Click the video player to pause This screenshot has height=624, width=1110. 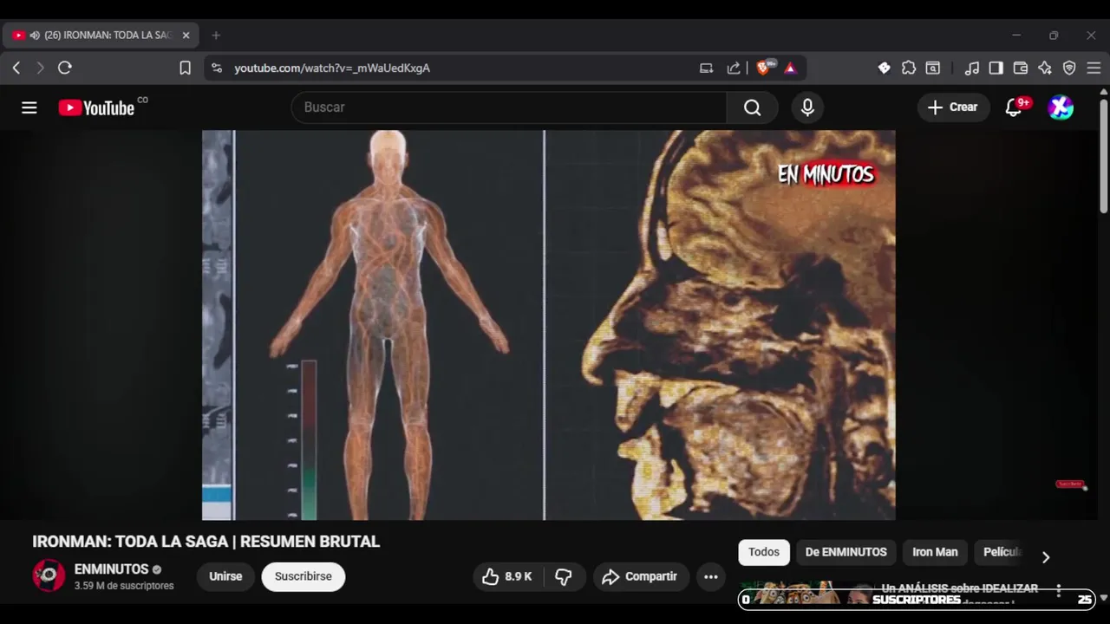pos(548,325)
